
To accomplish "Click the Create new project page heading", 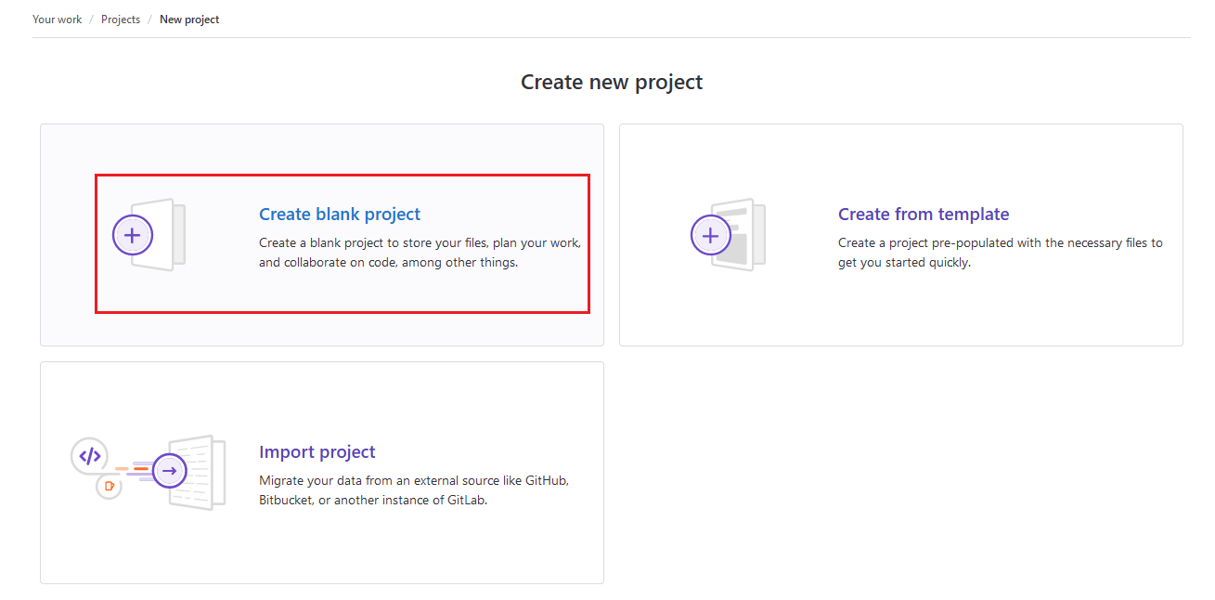I will point(611,82).
